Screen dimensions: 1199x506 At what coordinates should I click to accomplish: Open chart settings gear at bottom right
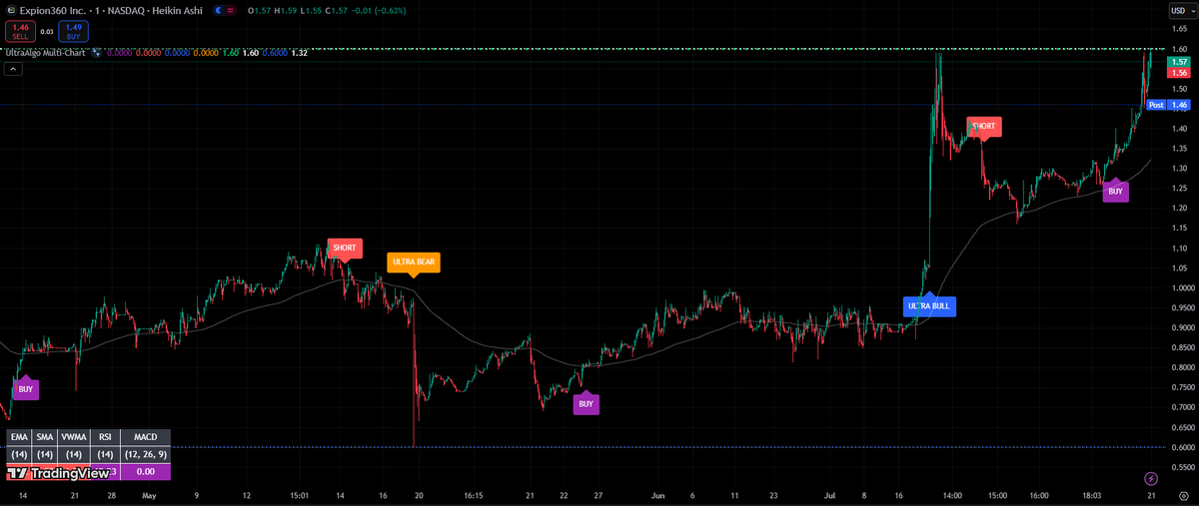(1183, 495)
